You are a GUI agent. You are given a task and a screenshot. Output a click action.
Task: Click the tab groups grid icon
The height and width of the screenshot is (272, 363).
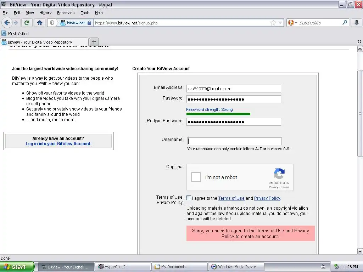(359, 42)
